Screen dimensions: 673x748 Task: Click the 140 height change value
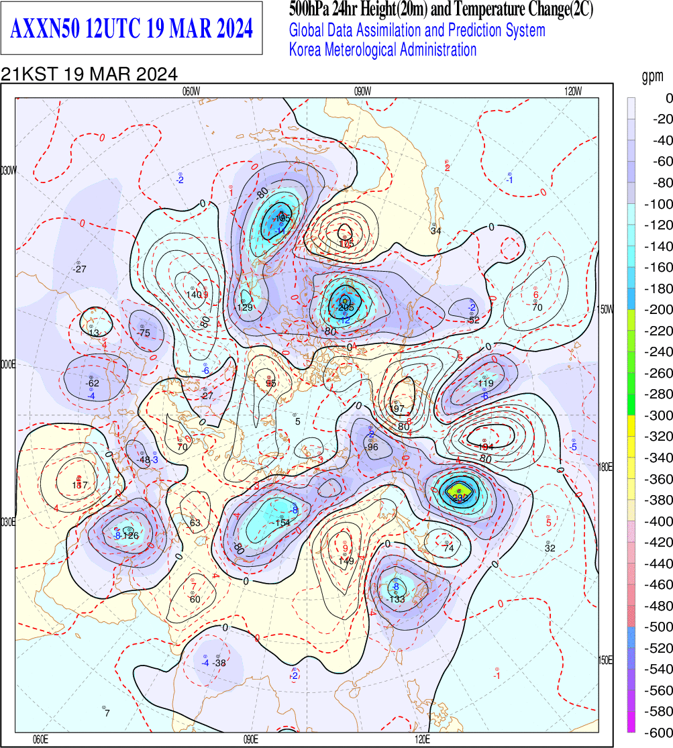pos(194,295)
